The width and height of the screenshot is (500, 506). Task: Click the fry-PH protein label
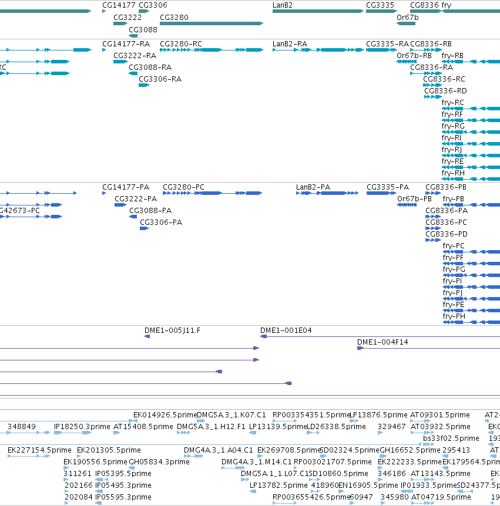(454, 316)
